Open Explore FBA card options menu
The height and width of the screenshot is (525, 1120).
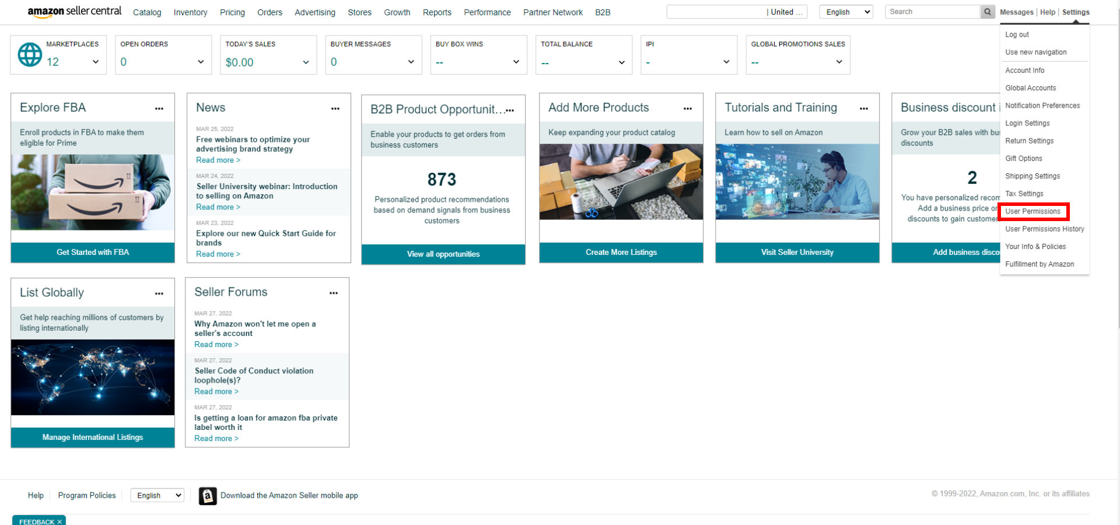coord(159,108)
